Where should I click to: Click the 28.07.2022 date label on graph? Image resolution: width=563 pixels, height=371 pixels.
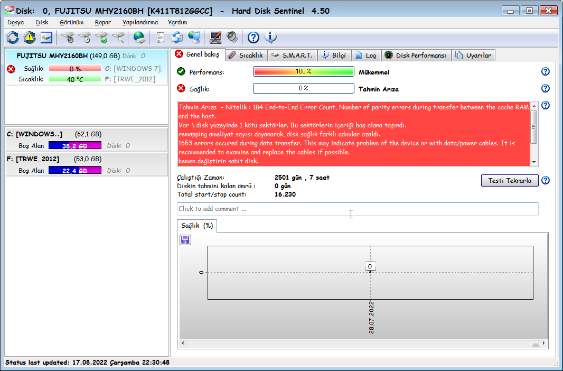pos(371,318)
